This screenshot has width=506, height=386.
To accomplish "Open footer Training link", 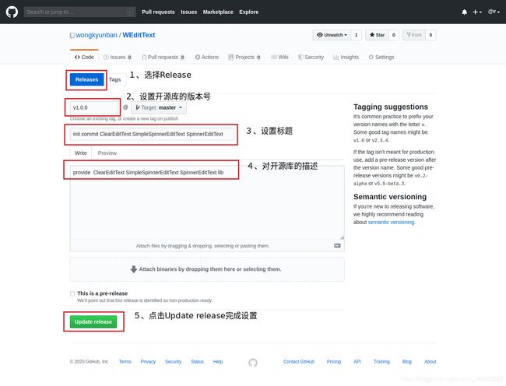I will click(381, 362).
